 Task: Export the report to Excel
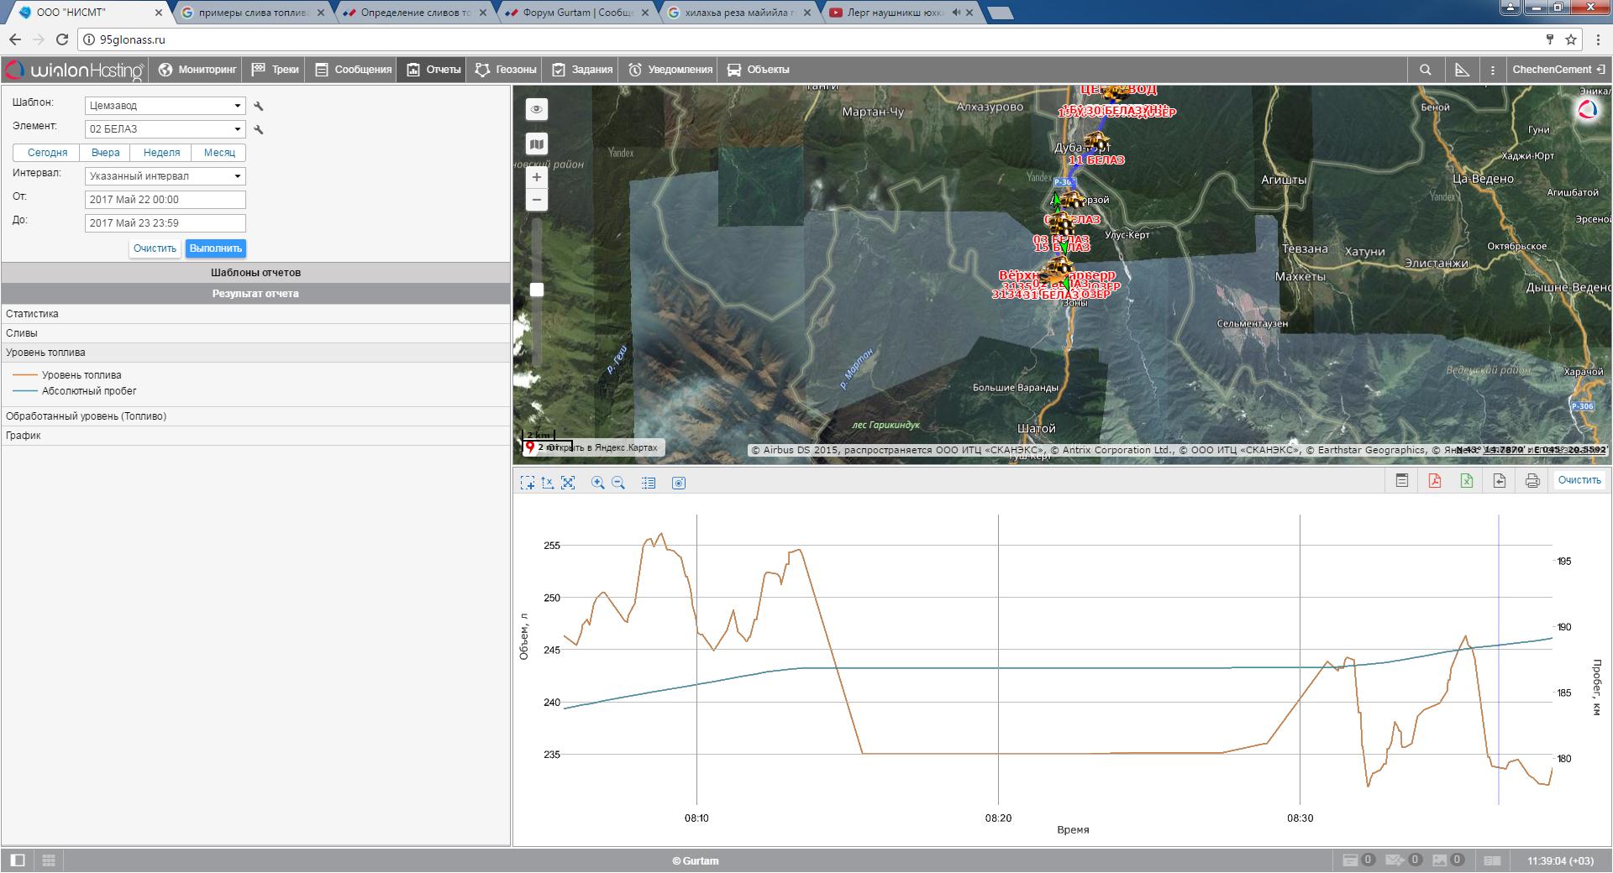click(x=1466, y=481)
